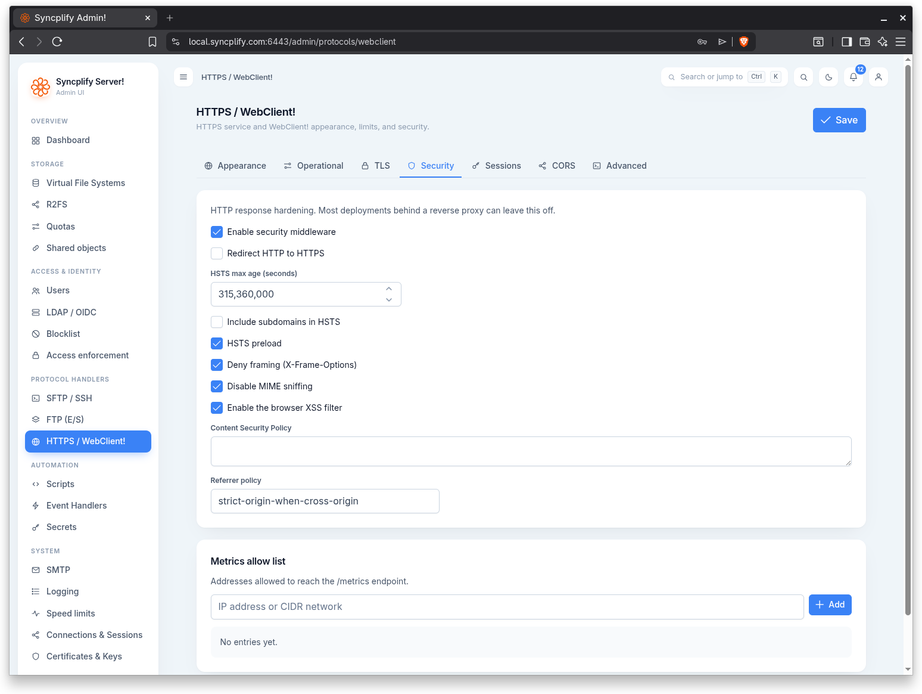
Task: Open Shared objects page
Action: 88,248
